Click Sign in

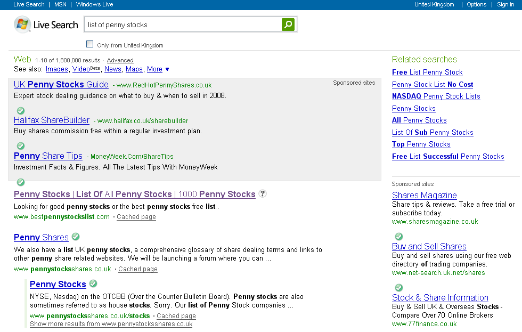505,4
